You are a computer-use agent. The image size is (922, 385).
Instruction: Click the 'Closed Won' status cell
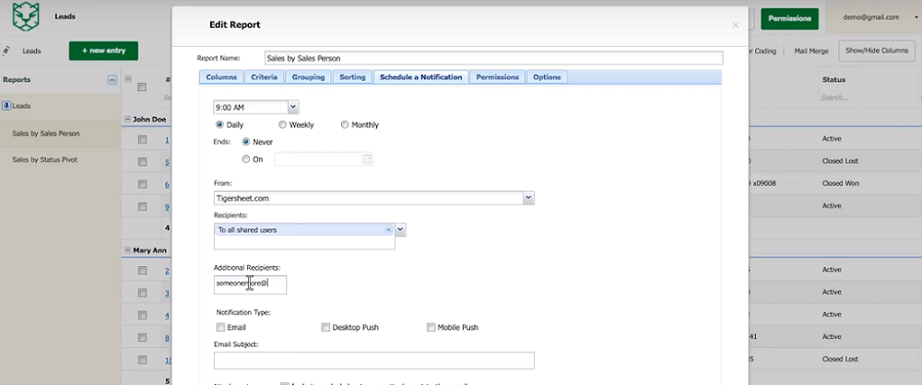[x=840, y=183]
